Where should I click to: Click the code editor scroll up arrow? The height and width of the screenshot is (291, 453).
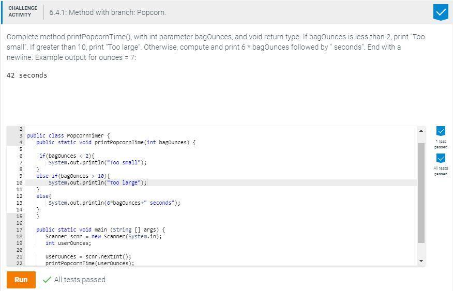pyautogui.click(x=421, y=131)
